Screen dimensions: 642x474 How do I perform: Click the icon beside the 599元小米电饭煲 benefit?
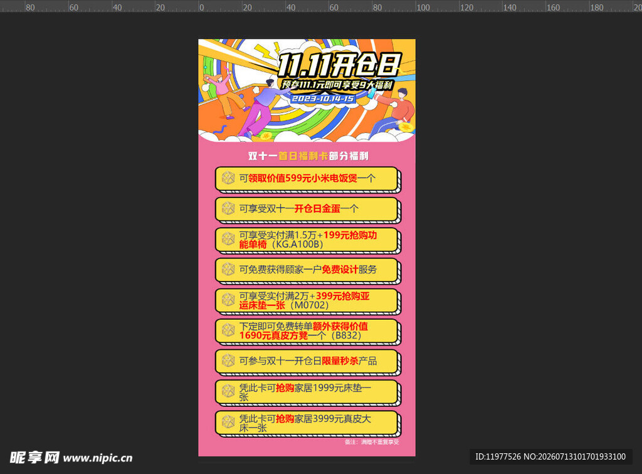(228, 178)
